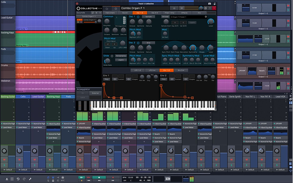Click the undo arrow icon
293x183 pixels.
(18, 179)
